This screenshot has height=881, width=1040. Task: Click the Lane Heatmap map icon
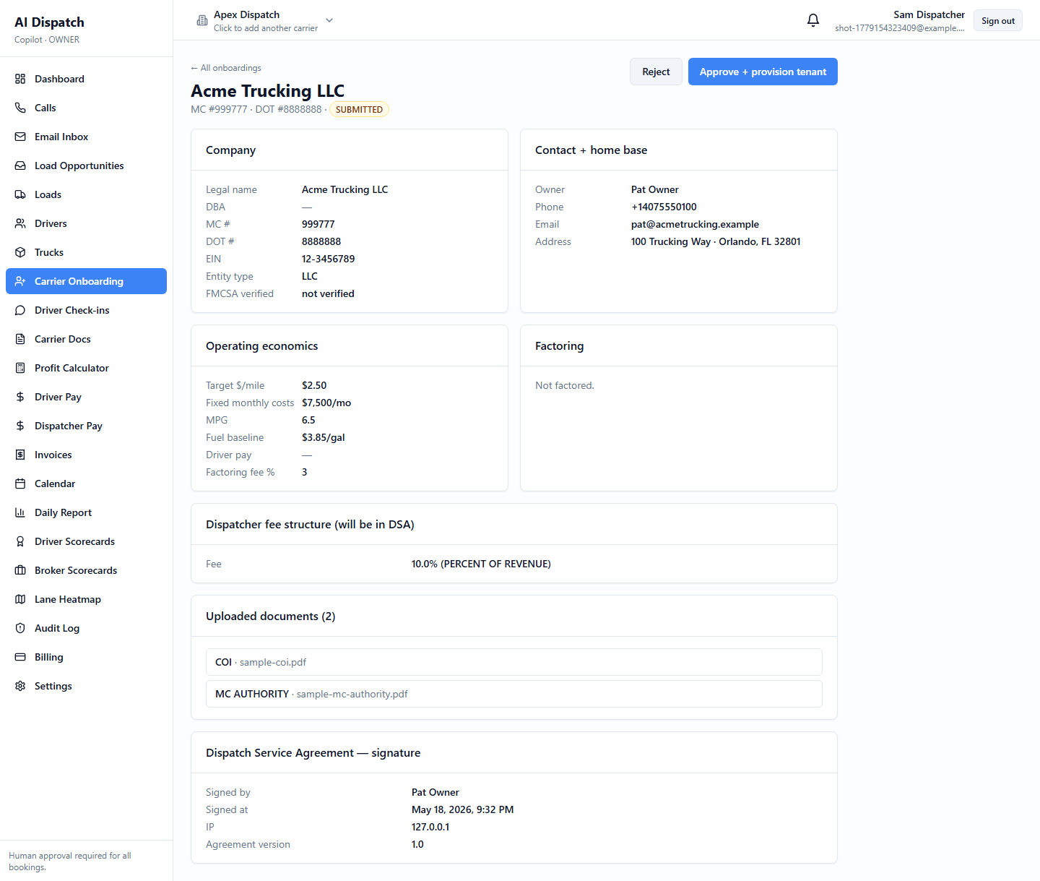coord(20,599)
